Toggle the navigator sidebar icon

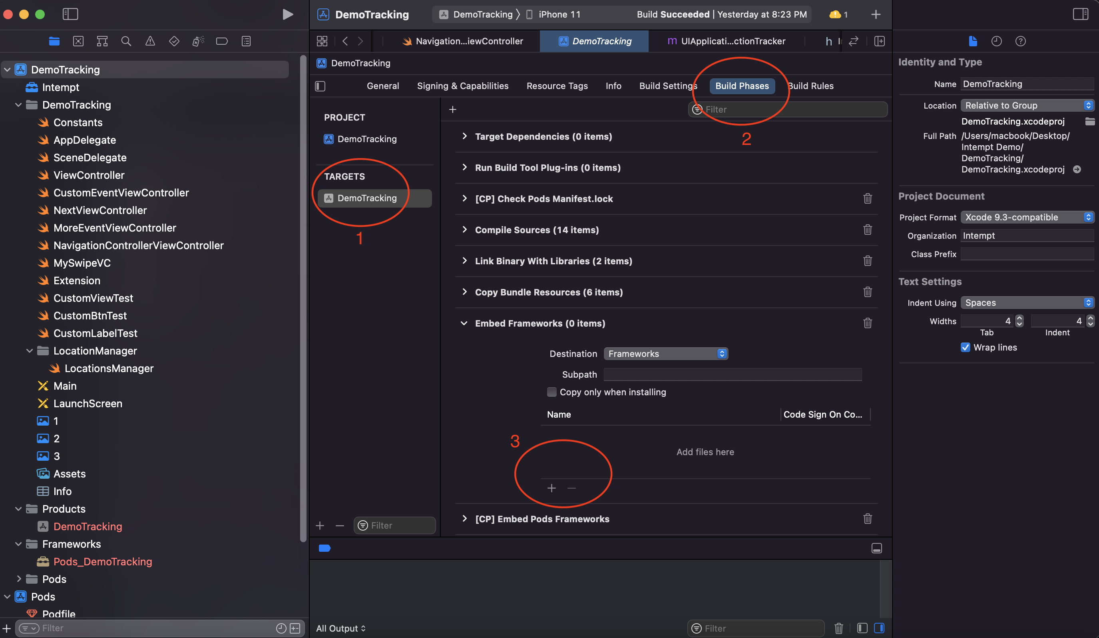pyautogui.click(x=70, y=14)
